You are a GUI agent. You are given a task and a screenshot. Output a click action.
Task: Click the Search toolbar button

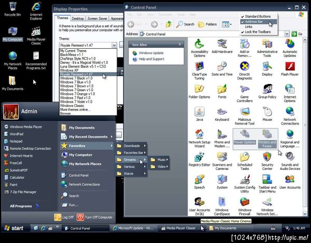[x=185, y=24]
